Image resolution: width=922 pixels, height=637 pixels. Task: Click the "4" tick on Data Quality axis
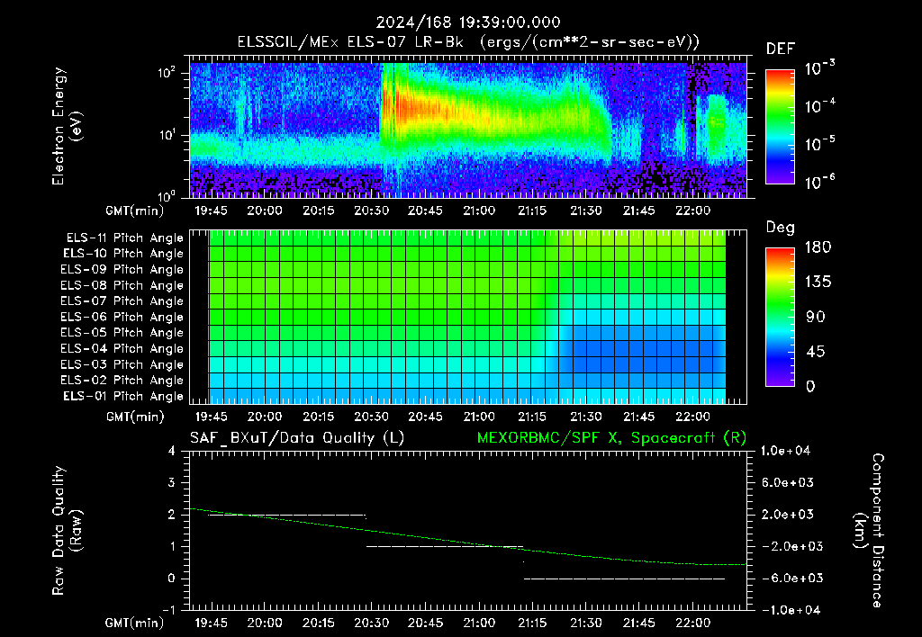coord(172,451)
